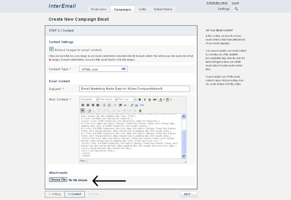This screenshot has width=291, height=200.
Task: Switch to the Overview tab
Action: pyautogui.click(x=98, y=9)
